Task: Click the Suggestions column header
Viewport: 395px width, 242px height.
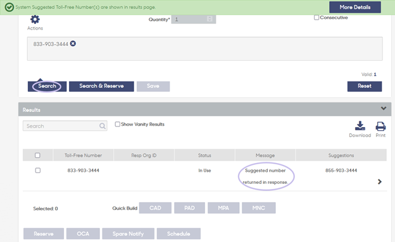Action: pyautogui.click(x=341, y=155)
